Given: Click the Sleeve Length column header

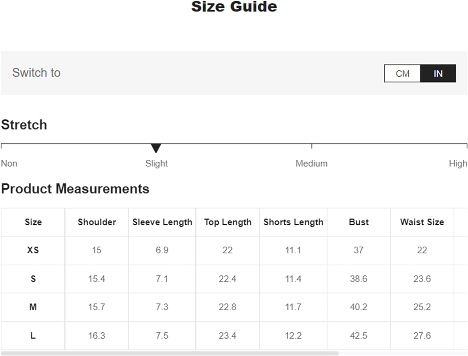Looking at the screenshot, I should 162,222.
